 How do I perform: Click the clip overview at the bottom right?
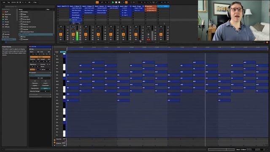point(221,149)
